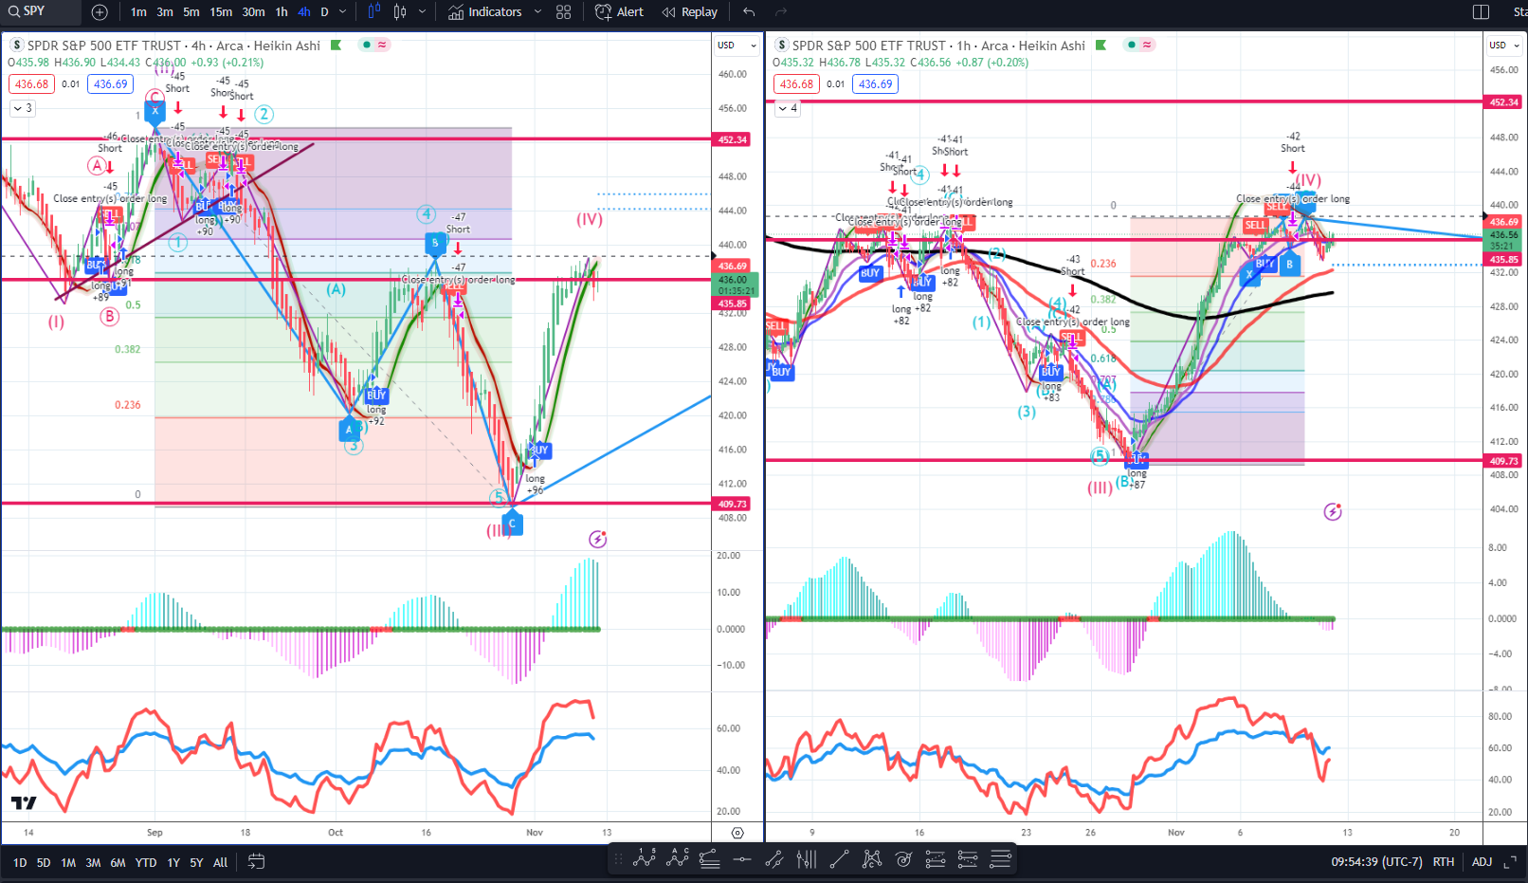Click right chart buy price 436.69 button
This screenshot has width=1528, height=883.
[x=875, y=84]
